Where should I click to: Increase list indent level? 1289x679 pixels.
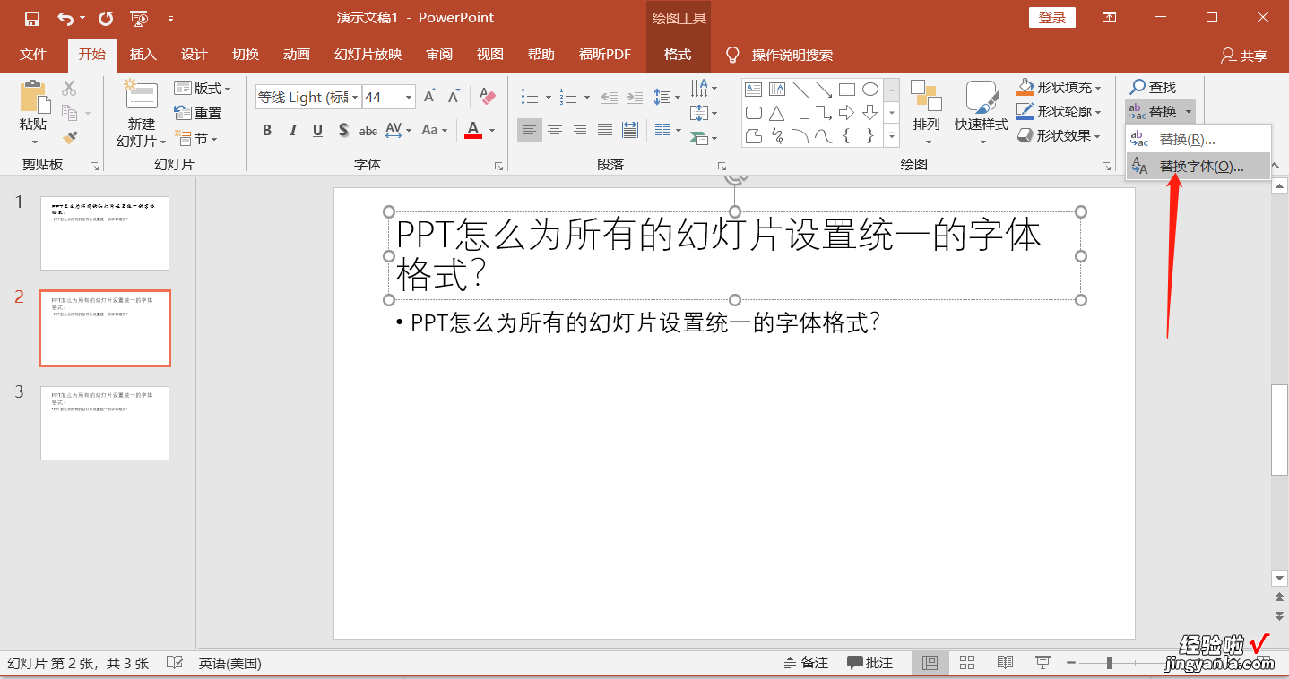(635, 97)
